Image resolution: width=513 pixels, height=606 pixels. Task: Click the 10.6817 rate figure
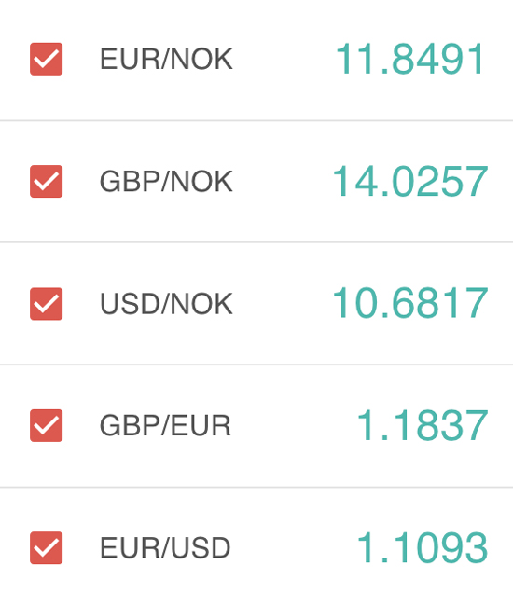click(410, 303)
